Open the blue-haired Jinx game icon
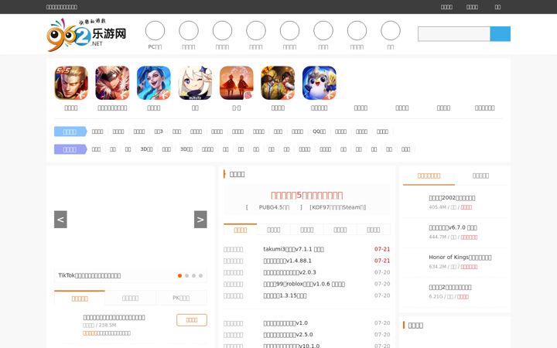 (x=154, y=83)
